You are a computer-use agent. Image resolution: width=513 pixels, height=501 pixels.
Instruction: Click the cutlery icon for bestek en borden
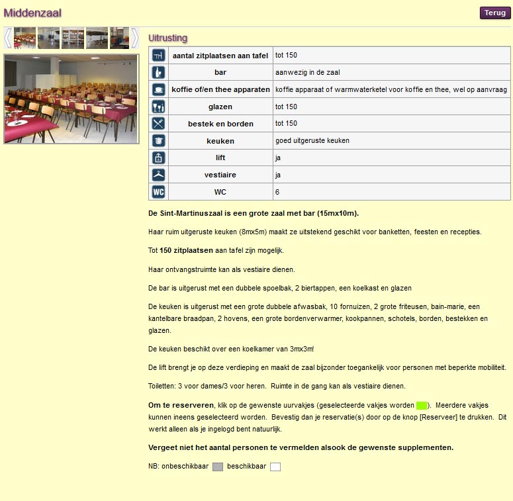tap(158, 124)
